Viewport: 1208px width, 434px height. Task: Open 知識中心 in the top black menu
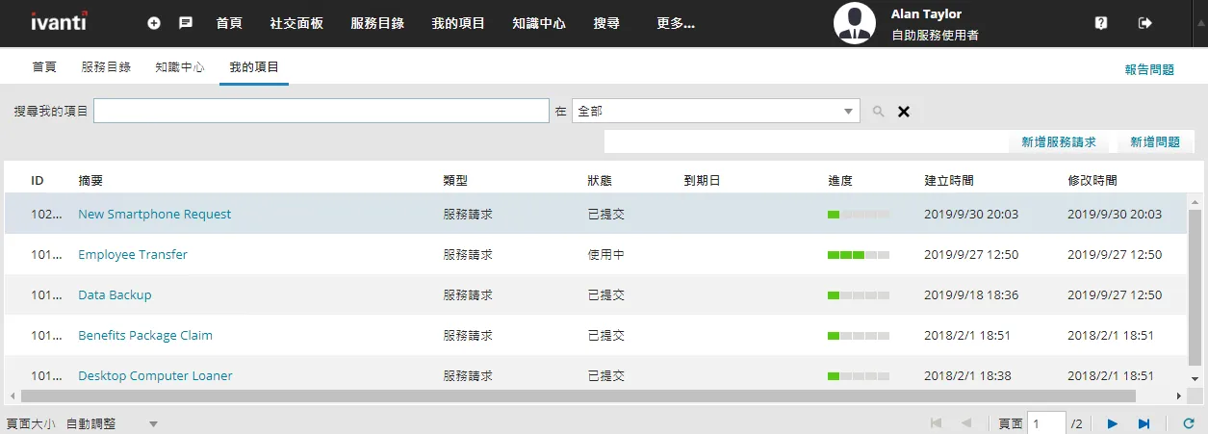(x=539, y=23)
